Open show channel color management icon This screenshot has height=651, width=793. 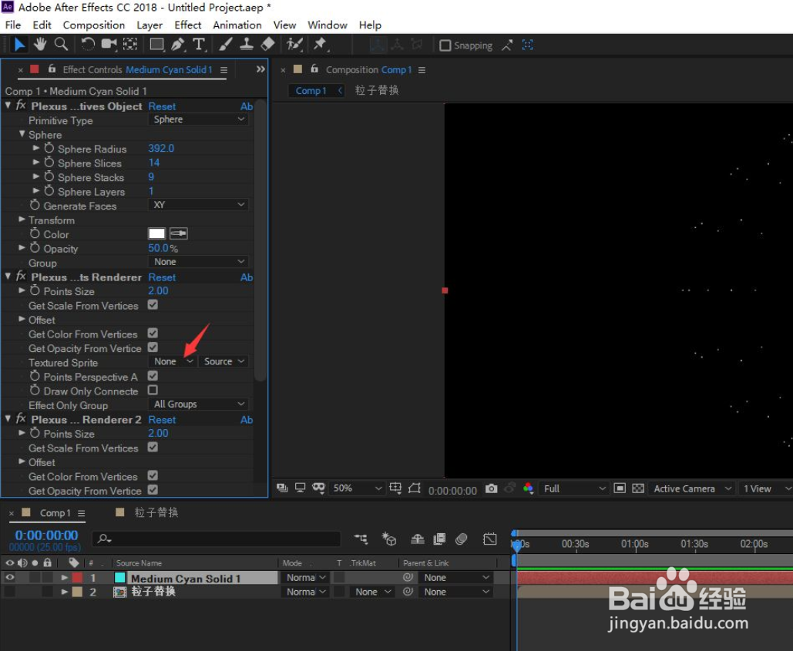528,488
